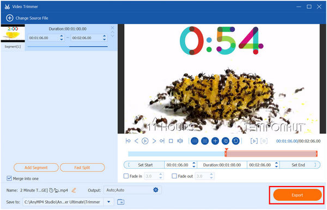Image resolution: width=327 pixels, height=210 pixels.
Task: Click the Export button
Action: click(x=297, y=195)
